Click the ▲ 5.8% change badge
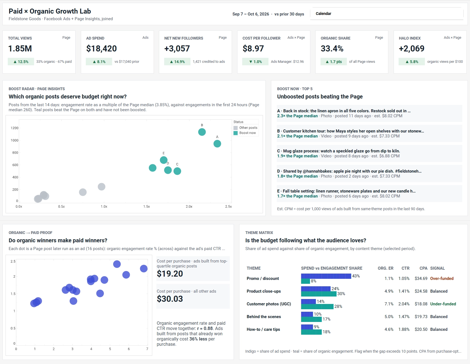 (x=412, y=62)
